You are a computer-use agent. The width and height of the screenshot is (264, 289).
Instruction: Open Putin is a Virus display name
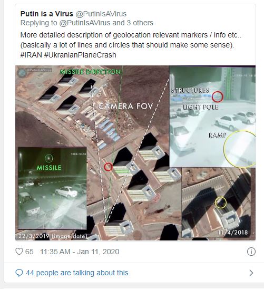pyautogui.click(x=47, y=14)
